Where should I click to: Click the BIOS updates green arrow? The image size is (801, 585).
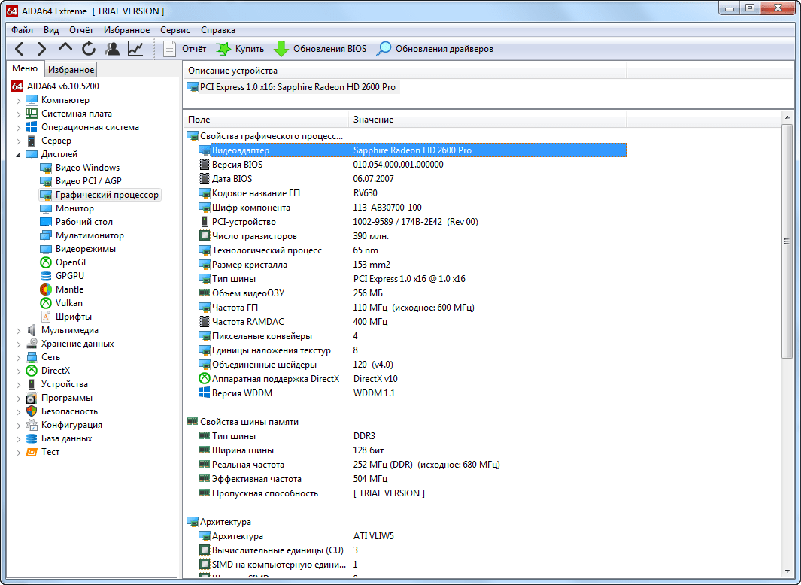click(281, 49)
